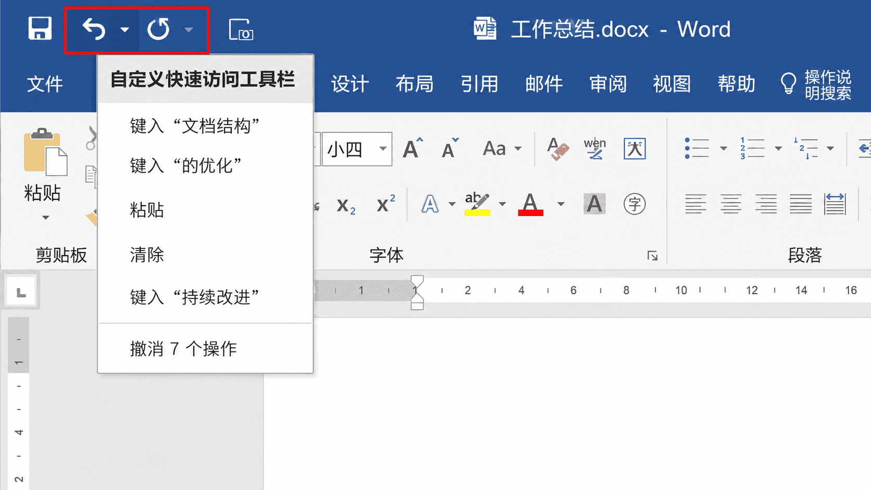
Task: Toggle Align right icon
Action: 766,204
